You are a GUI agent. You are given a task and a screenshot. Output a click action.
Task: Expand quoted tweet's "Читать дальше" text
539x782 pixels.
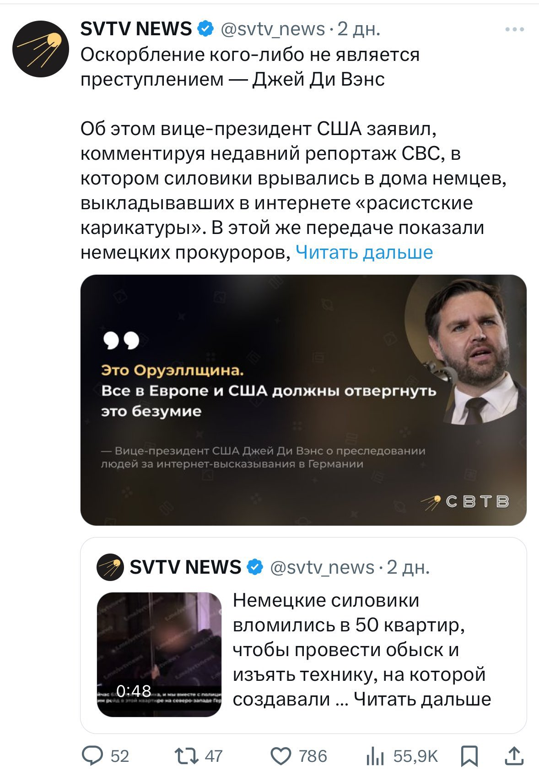[x=422, y=699]
